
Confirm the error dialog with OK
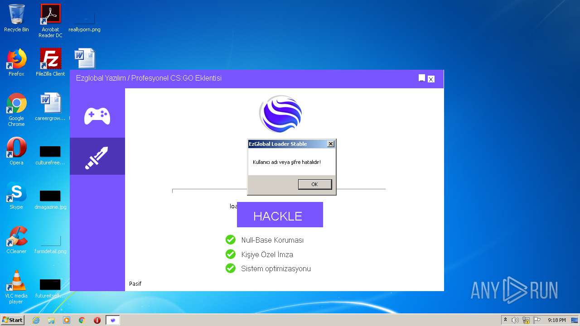[315, 184]
